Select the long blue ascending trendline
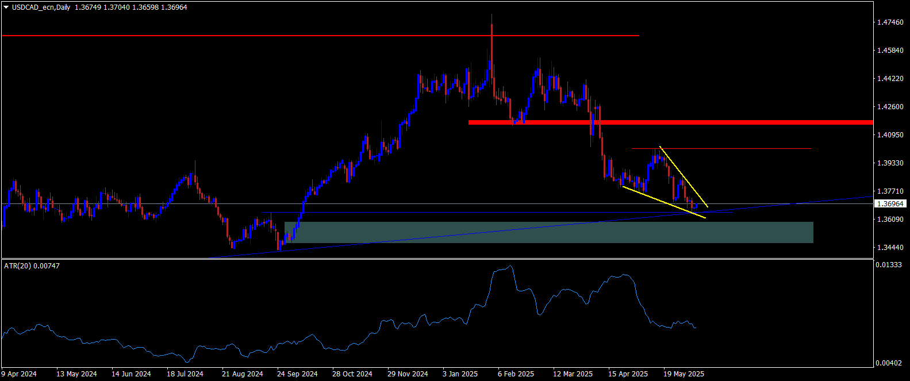This screenshot has width=910, height=381. [540, 228]
